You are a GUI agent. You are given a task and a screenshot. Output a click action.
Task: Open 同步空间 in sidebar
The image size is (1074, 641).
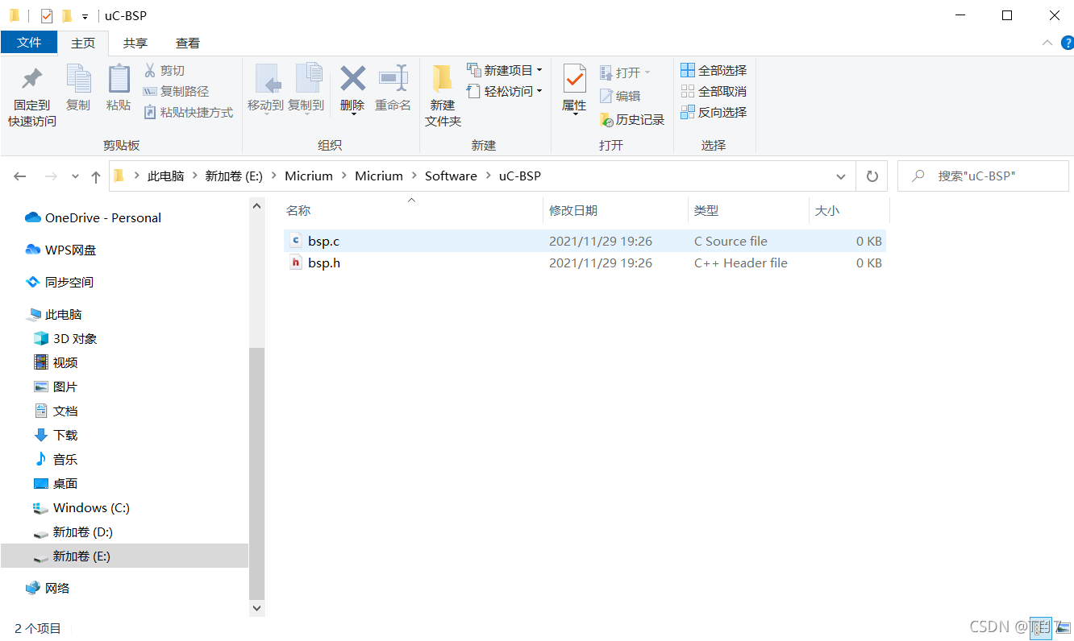(x=59, y=282)
